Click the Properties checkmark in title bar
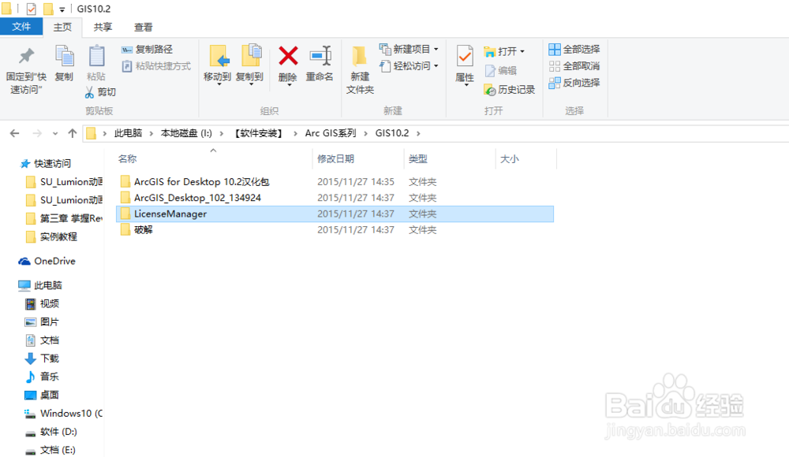 point(32,9)
